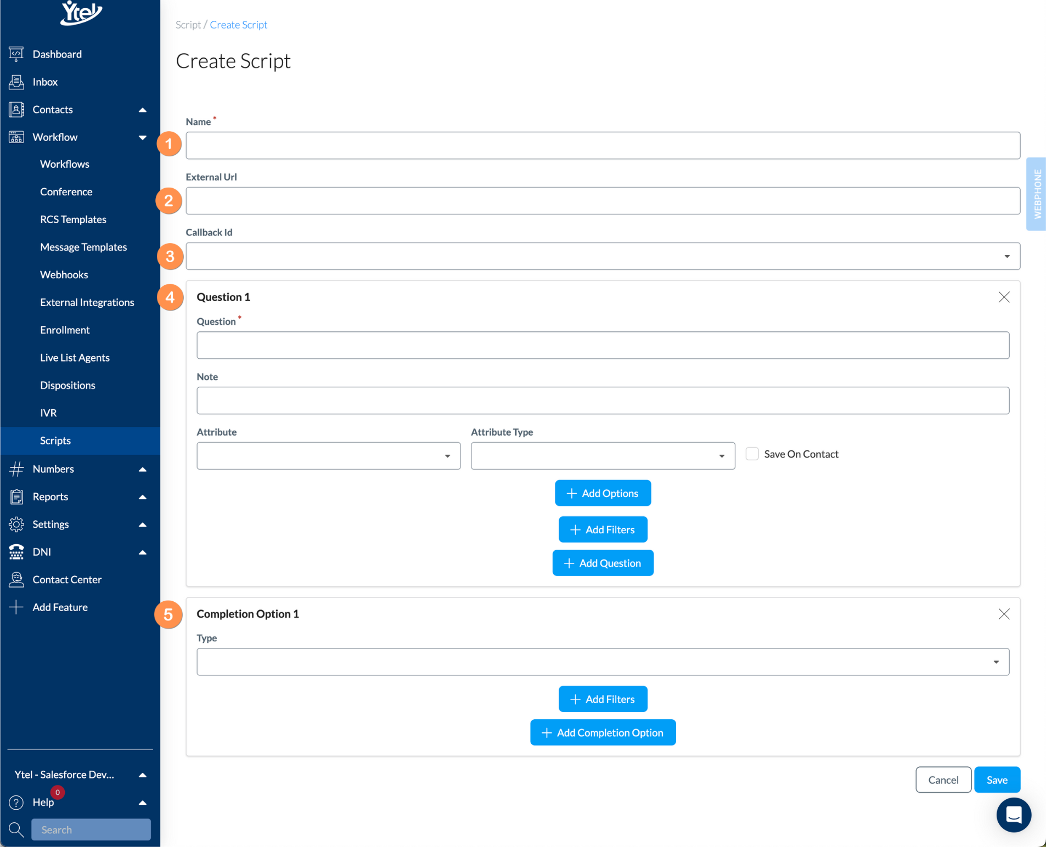The width and height of the screenshot is (1046, 847).
Task: Click the Ytel logo
Action: point(81,13)
